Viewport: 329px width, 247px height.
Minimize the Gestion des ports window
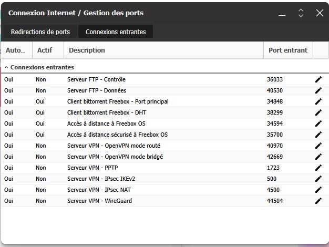282,13
